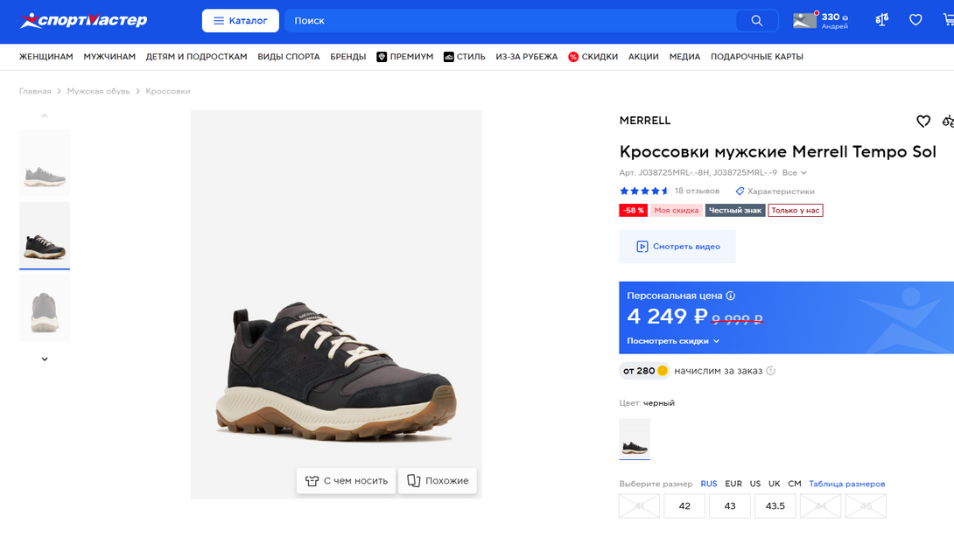Screen dimensions: 954x537
Task: Click the -58 % discount badge
Action: [x=634, y=211]
